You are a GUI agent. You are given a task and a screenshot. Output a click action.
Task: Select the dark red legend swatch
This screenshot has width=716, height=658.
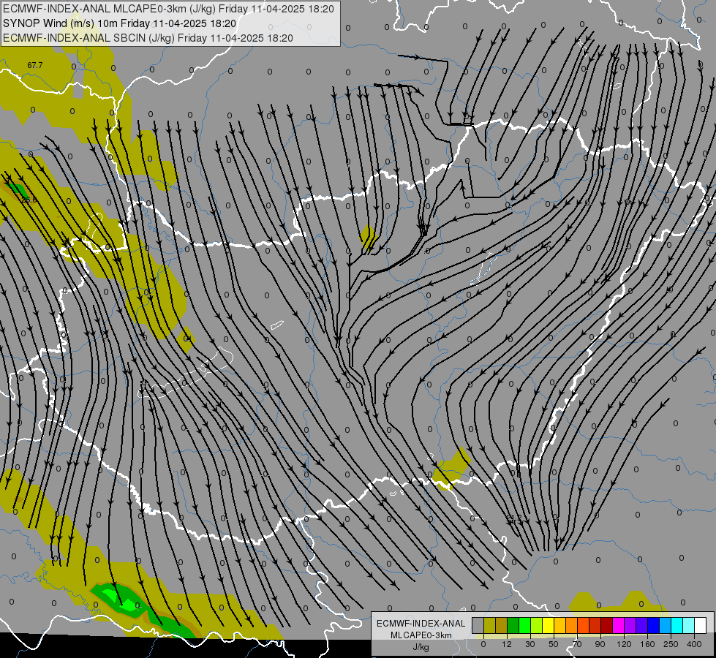click(x=607, y=625)
